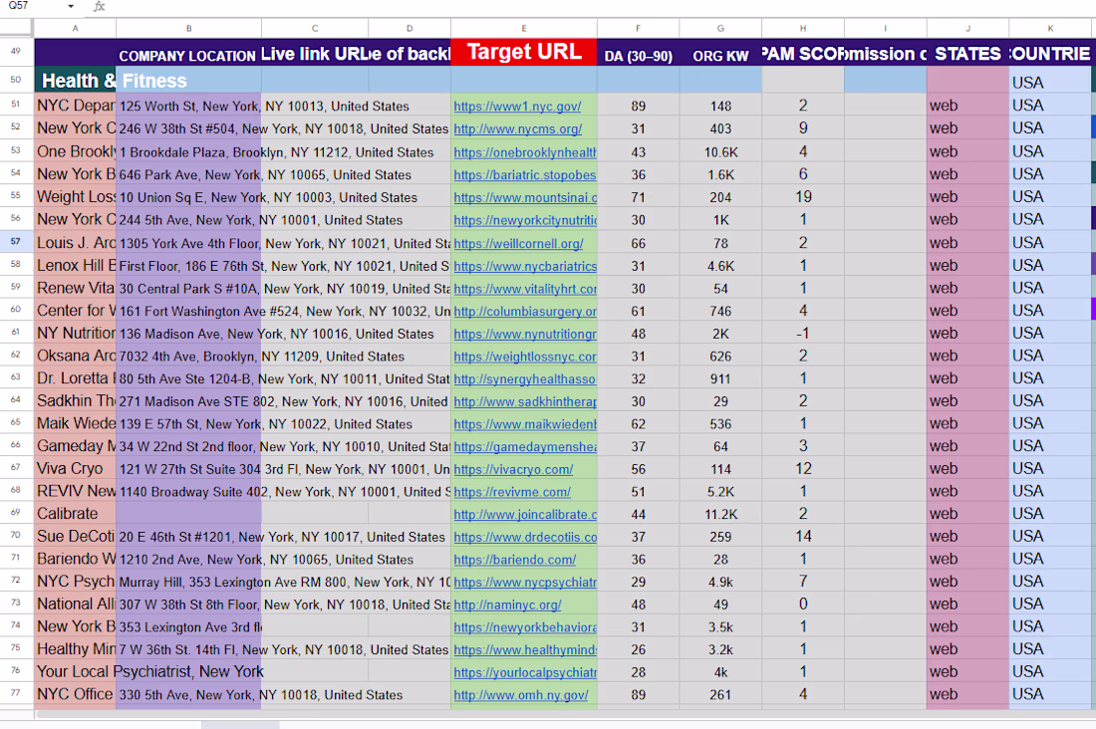Open the https://www.mountsinai link in row 55
The width and height of the screenshot is (1096, 729).
point(525,198)
